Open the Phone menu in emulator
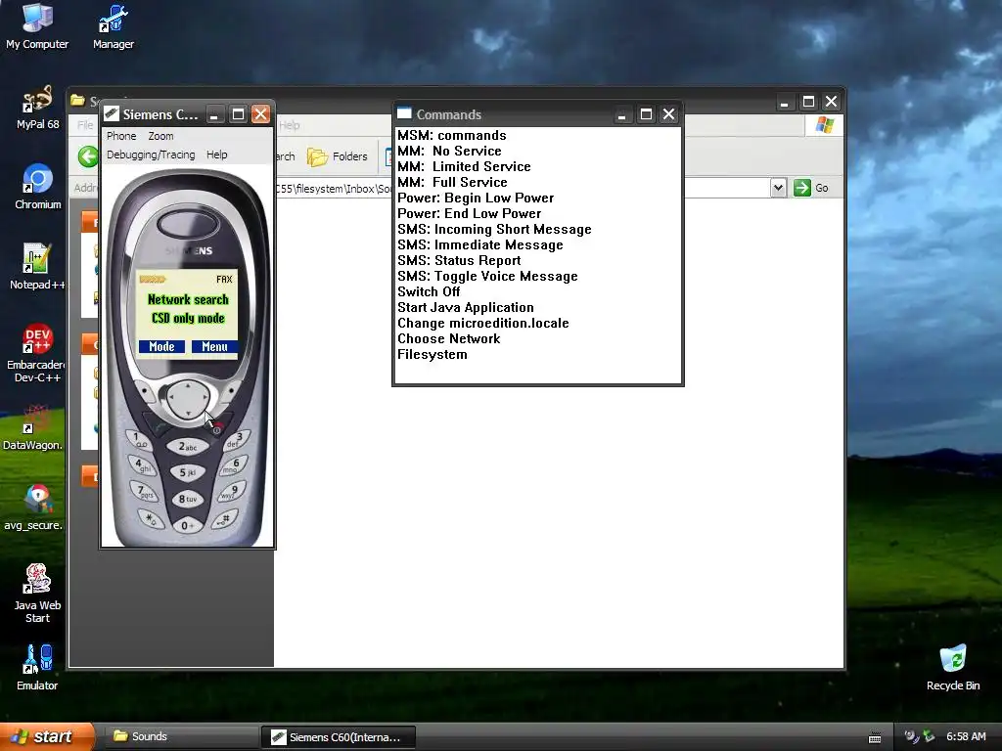 (x=121, y=136)
